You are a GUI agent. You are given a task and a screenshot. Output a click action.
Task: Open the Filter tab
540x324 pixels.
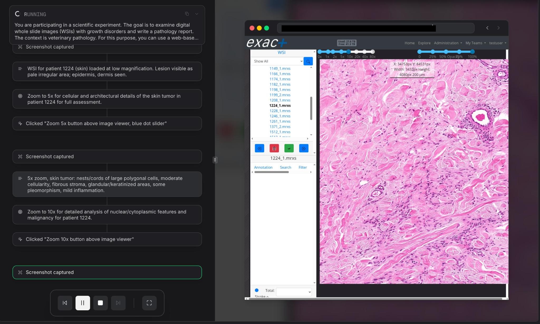tap(302, 167)
